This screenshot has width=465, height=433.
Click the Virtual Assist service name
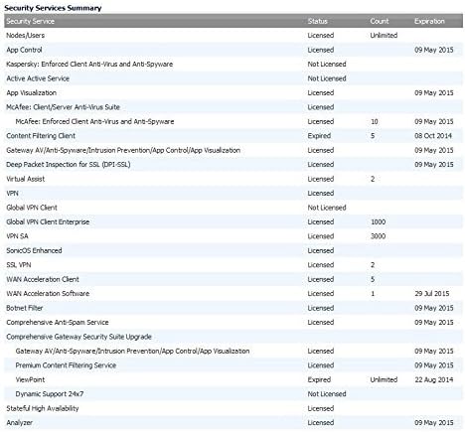(x=25, y=179)
